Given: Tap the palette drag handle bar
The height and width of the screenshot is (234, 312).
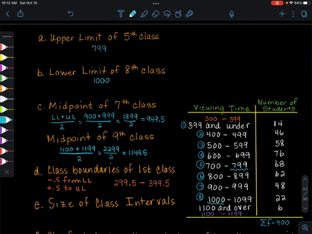Looking at the screenshot, I should tap(7, 36).
